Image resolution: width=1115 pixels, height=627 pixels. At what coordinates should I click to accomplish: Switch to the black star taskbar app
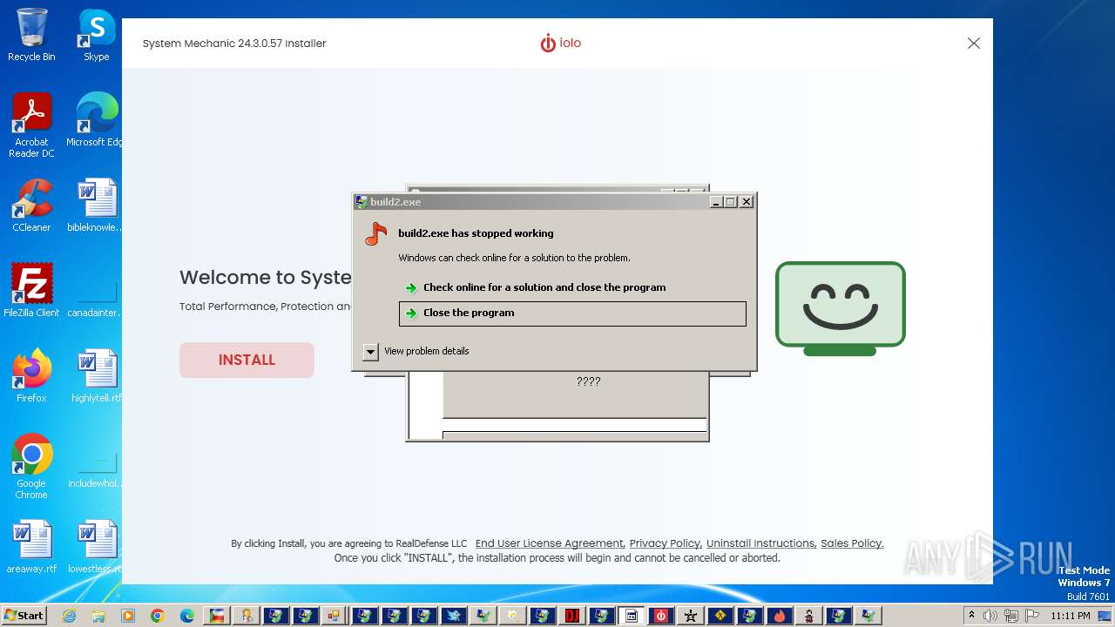[691, 616]
